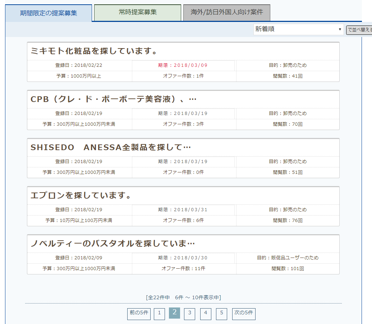Screen dimensions: 372x324
Task: Go to page 3
Action: click(x=189, y=314)
